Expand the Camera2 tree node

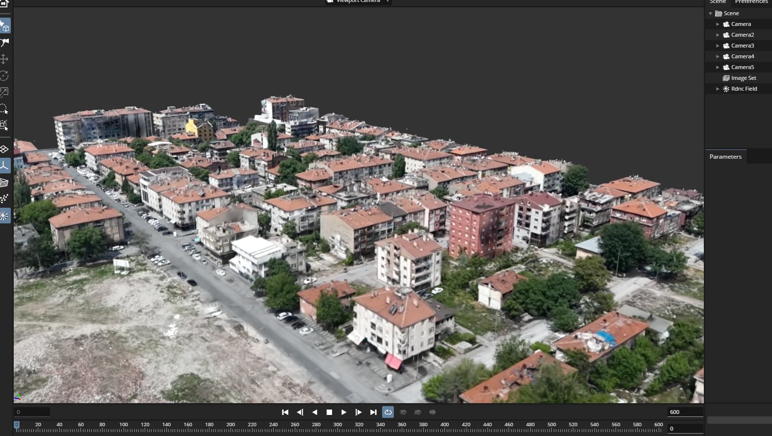click(718, 35)
